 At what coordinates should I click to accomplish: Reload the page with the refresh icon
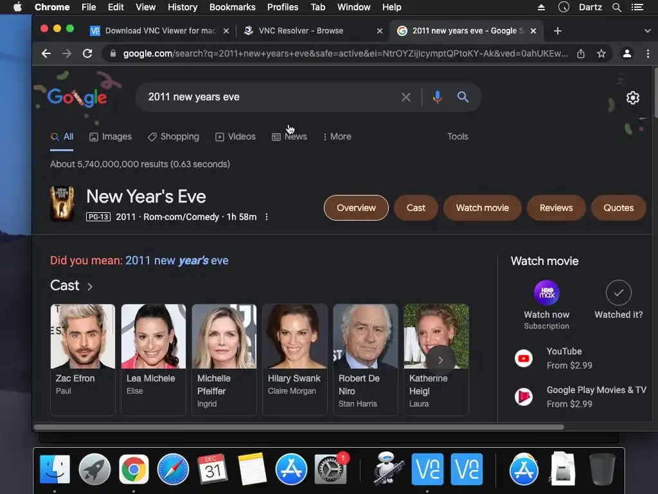(x=87, y=53)
